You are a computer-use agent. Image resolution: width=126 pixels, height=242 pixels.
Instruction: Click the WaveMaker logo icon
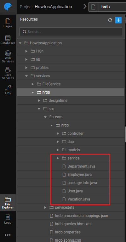(x=8, y=7)
